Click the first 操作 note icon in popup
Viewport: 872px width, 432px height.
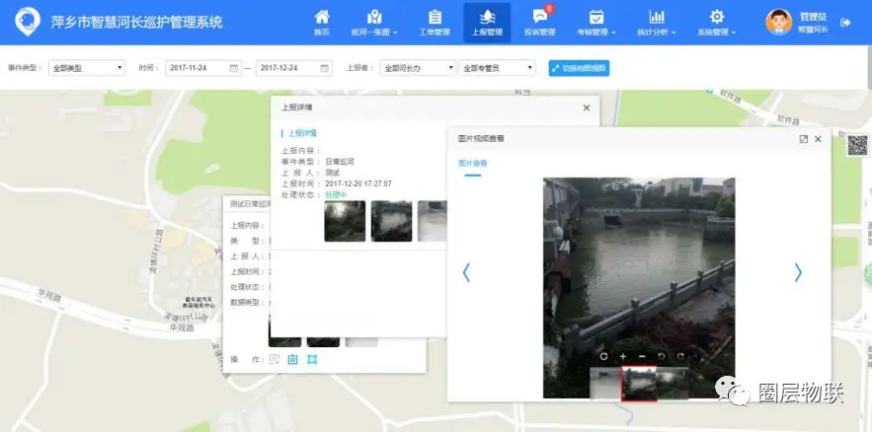click(x=275, y=360)
